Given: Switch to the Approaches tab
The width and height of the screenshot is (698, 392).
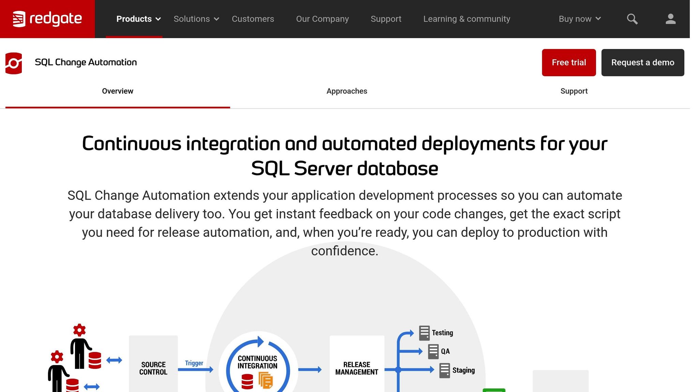Looking at the screenshot, I should (x=347, y=91).
